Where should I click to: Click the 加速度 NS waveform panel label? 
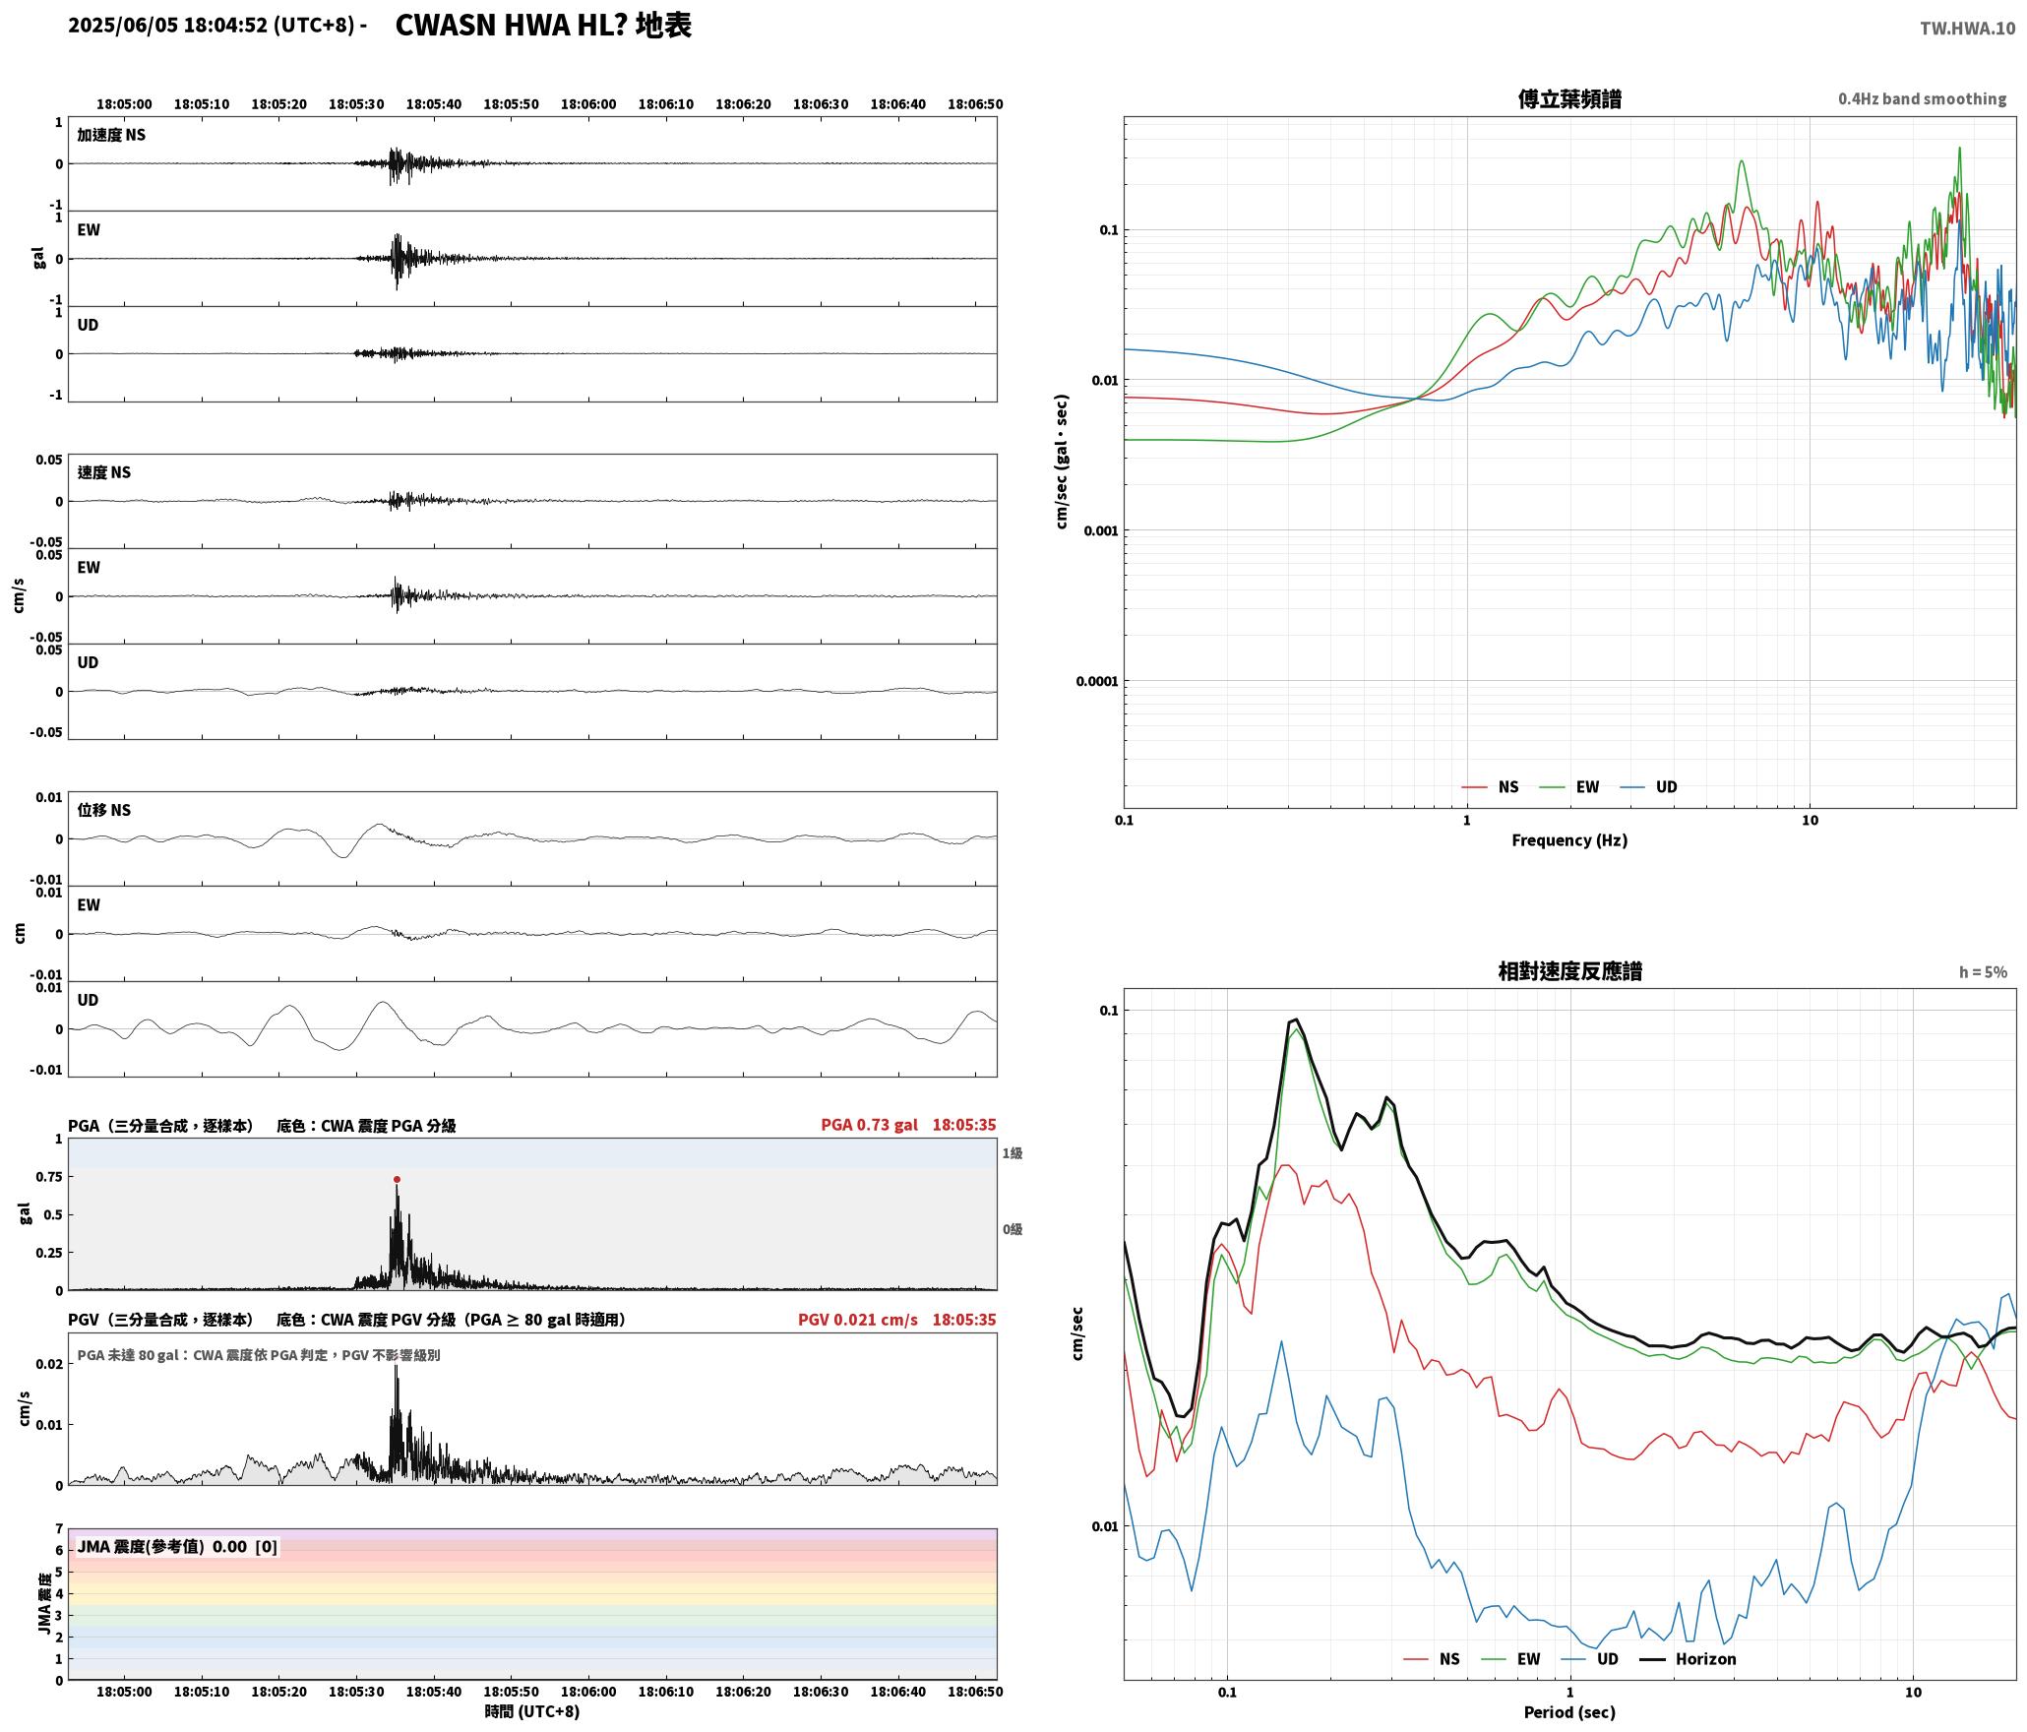pyautogui.click(x=111, y=135)
